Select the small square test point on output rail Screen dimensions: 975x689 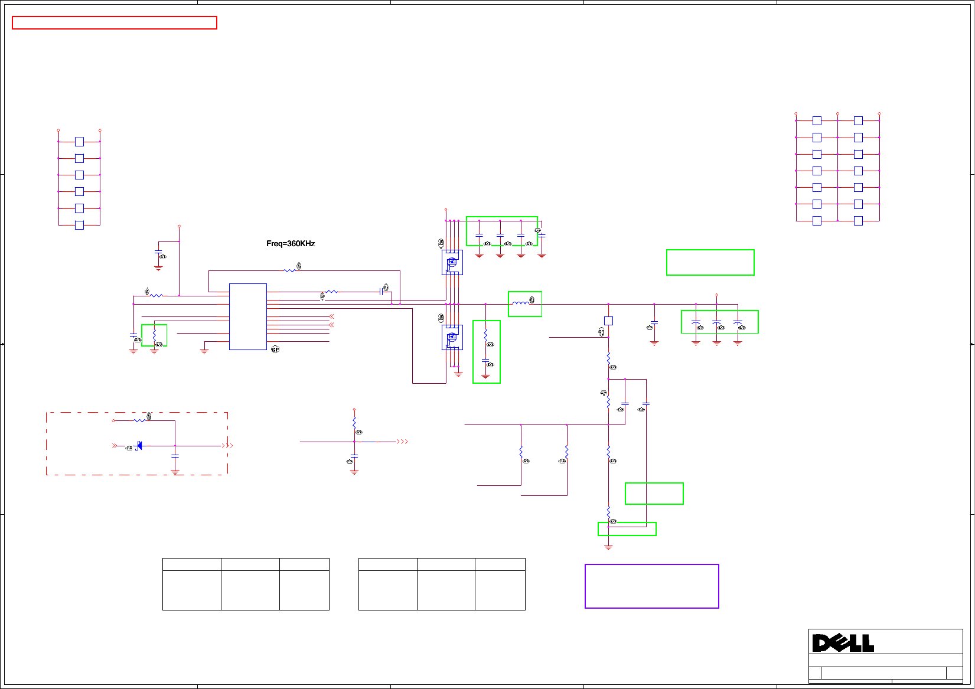[608, 321]
